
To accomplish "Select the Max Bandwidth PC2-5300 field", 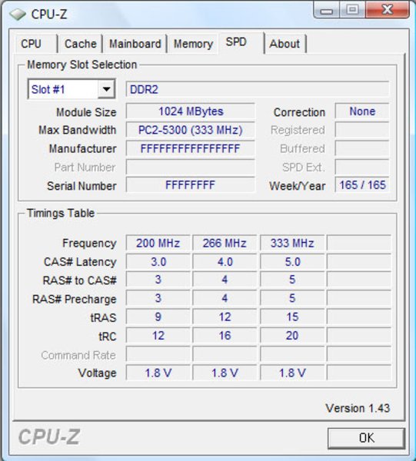I will (x=191, y=130).
